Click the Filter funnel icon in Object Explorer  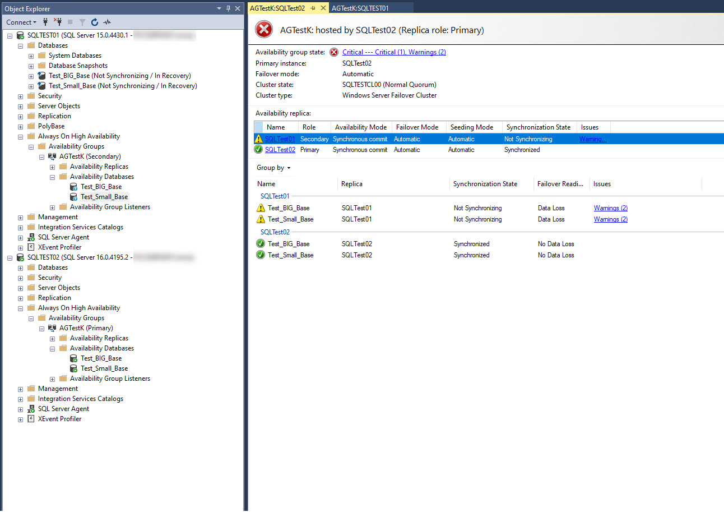point(82,22)
